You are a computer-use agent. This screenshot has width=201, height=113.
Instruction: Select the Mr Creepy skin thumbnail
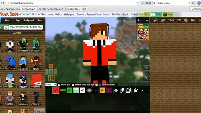tap(10, 63)
